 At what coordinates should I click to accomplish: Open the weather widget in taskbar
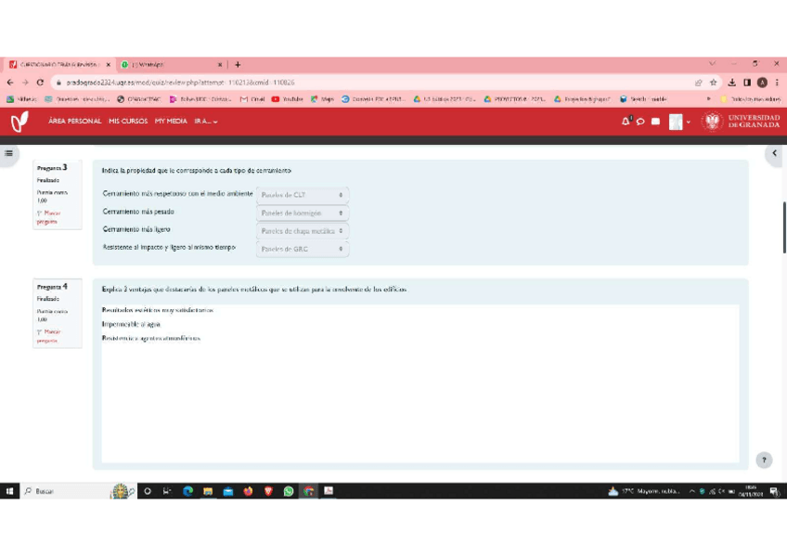pyautogui.click(x=644, y=491)
